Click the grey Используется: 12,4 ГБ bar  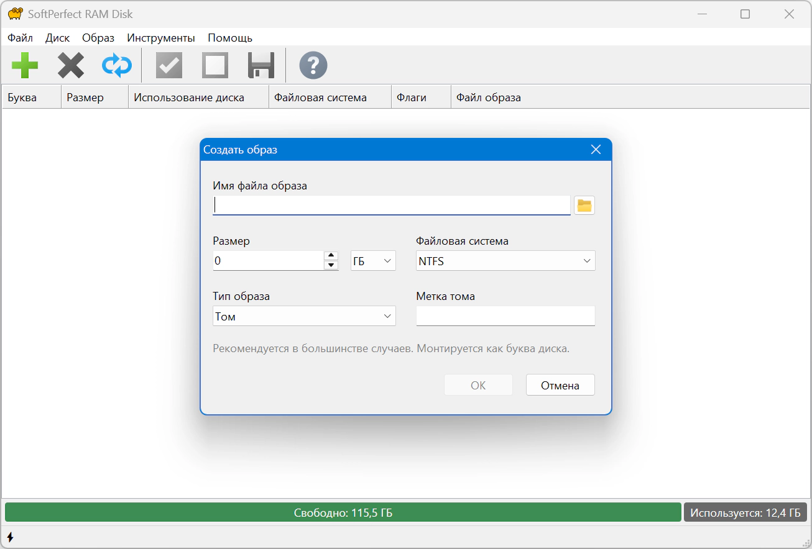745,512
